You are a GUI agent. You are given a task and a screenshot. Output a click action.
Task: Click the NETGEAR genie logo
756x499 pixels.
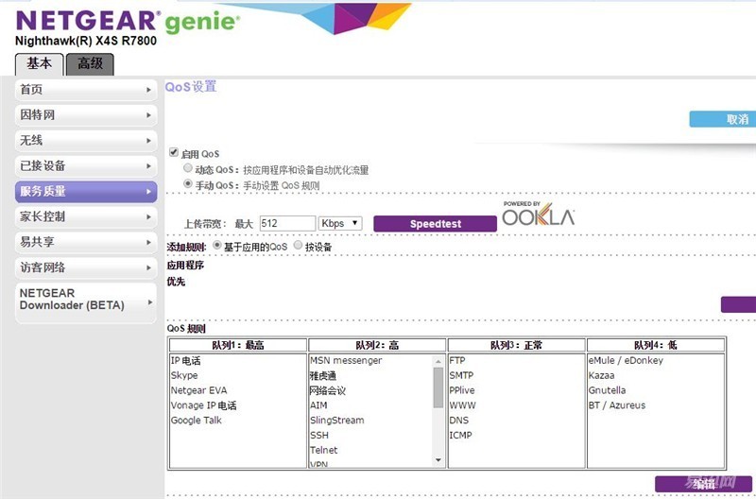click(x=128, y=21)
